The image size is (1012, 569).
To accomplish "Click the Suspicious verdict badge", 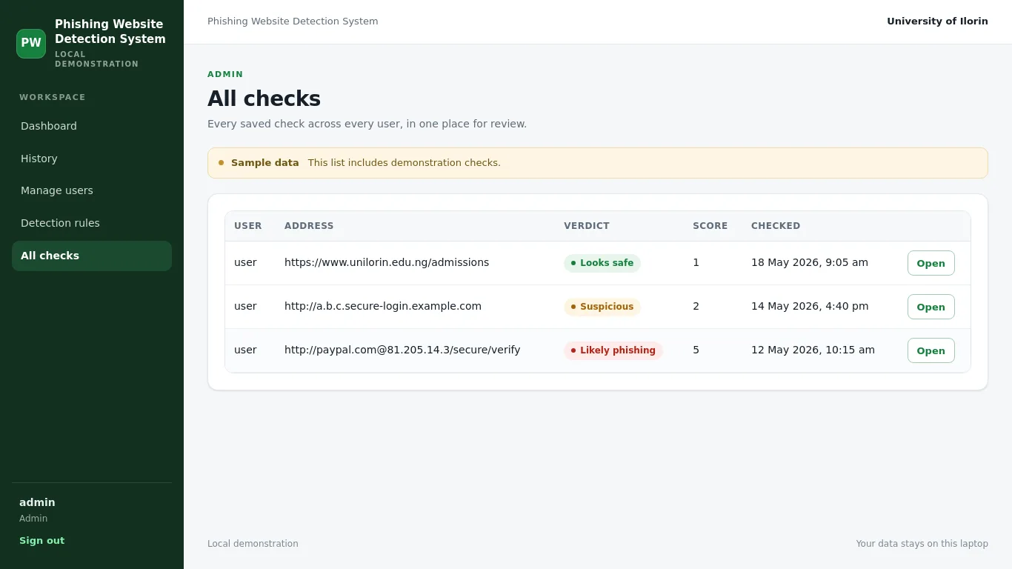I will [602, 307].
